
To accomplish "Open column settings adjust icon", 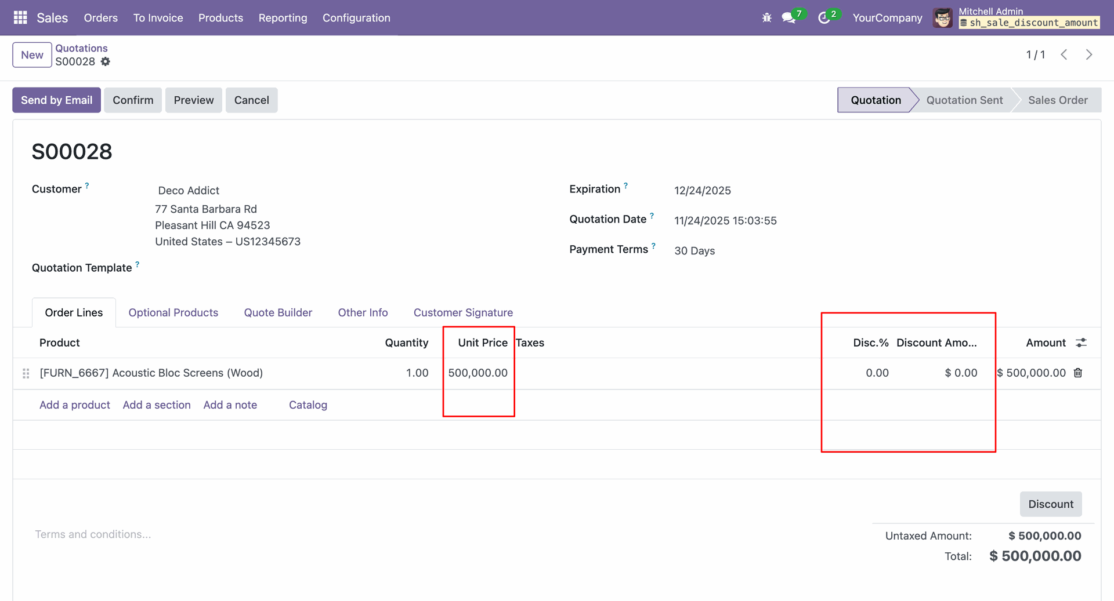I will pos(1081,343).
